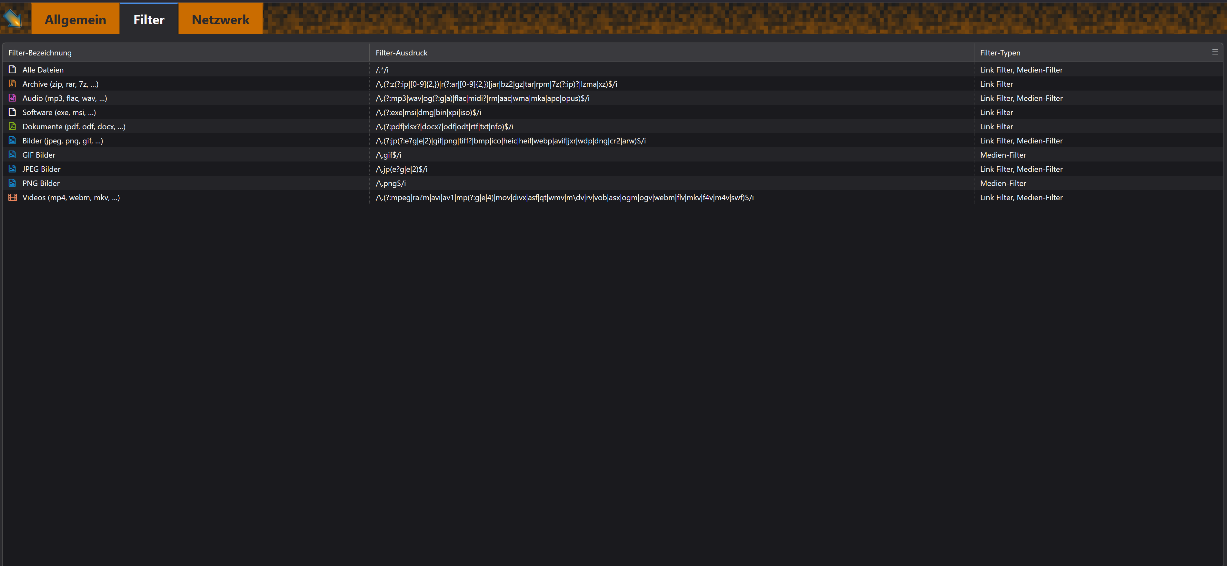
Task: Click the Bilder filter image icon
Action: tap(12, 141)
